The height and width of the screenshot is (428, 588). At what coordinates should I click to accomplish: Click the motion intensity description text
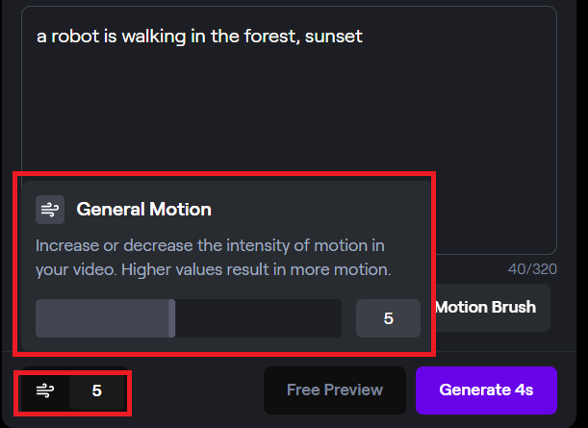tap(214, 258)
